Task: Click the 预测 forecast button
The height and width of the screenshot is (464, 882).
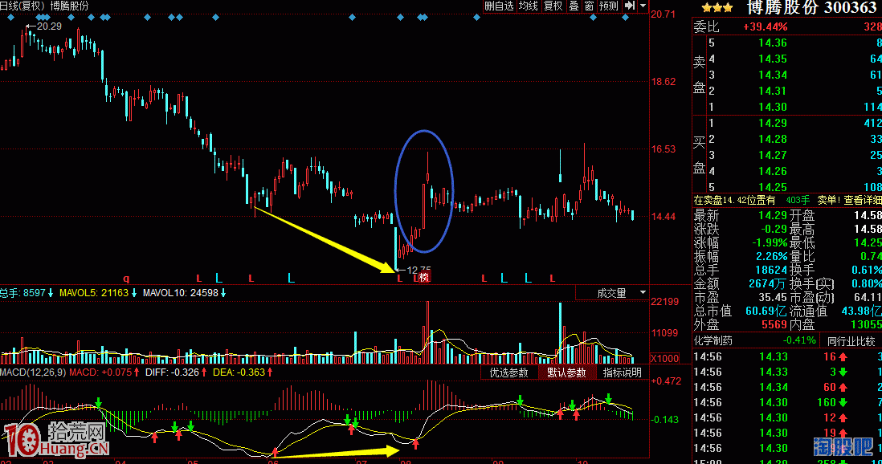Action: (x=609, y=6)
